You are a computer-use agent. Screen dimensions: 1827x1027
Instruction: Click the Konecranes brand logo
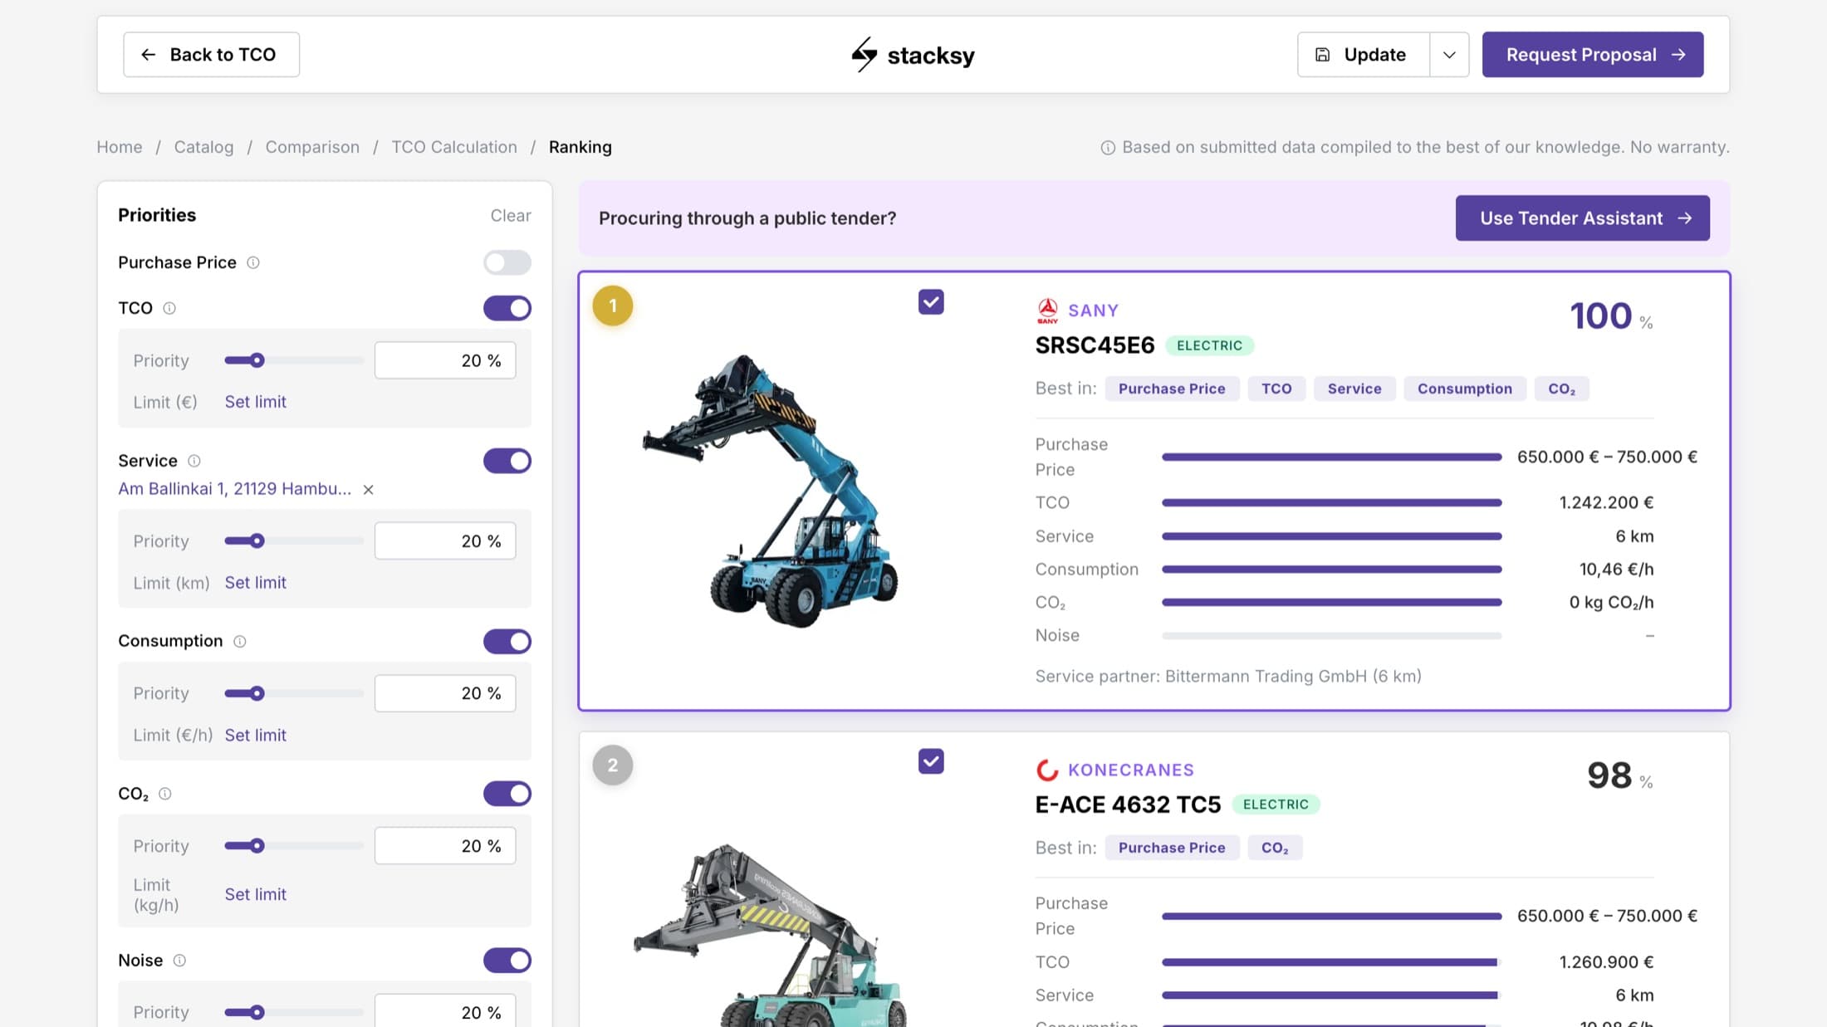point(1047,770)
